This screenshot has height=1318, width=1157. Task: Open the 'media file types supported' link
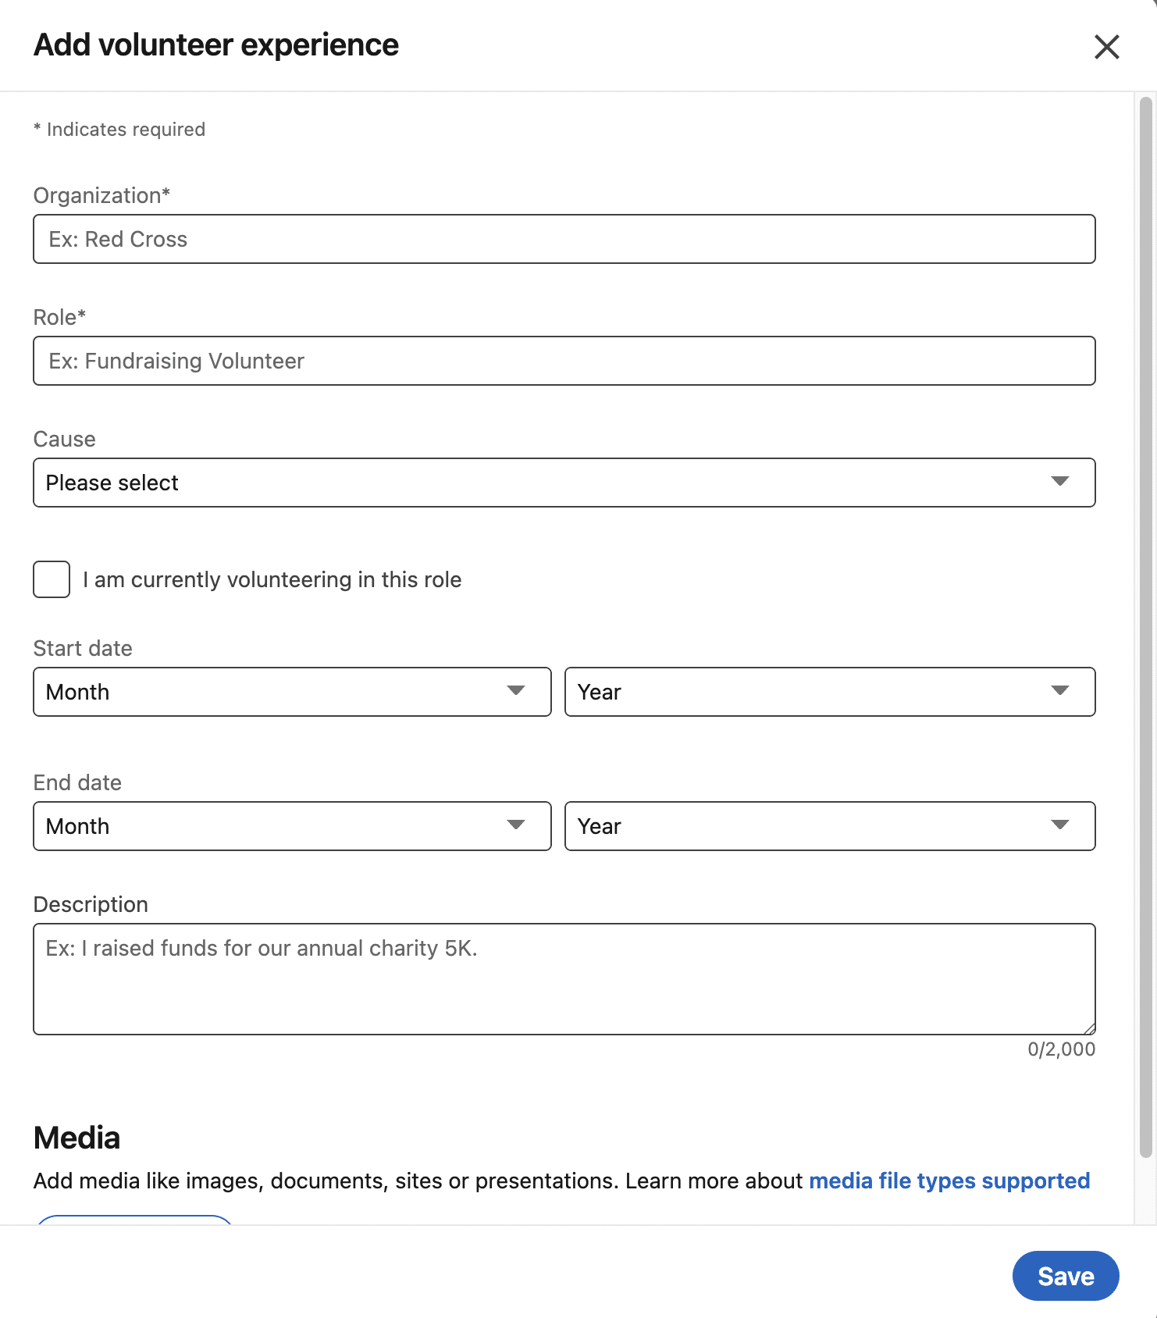coord(949,1181)
